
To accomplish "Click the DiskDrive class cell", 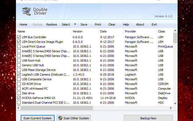I will click(x=164, y=93).
